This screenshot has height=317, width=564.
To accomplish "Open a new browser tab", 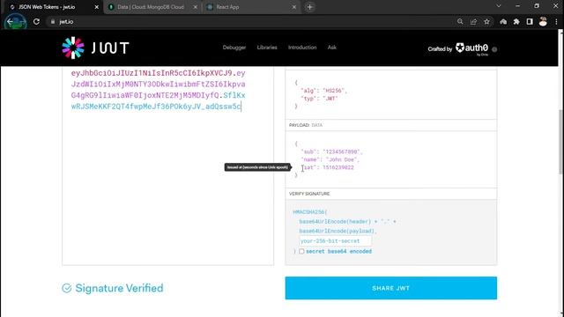I will click(309, 7).
